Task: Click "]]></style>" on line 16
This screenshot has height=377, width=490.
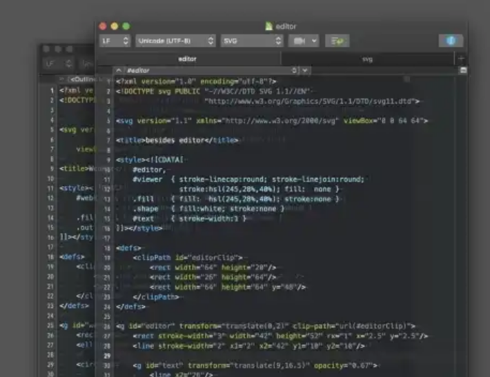Action: tap(139, 228)
